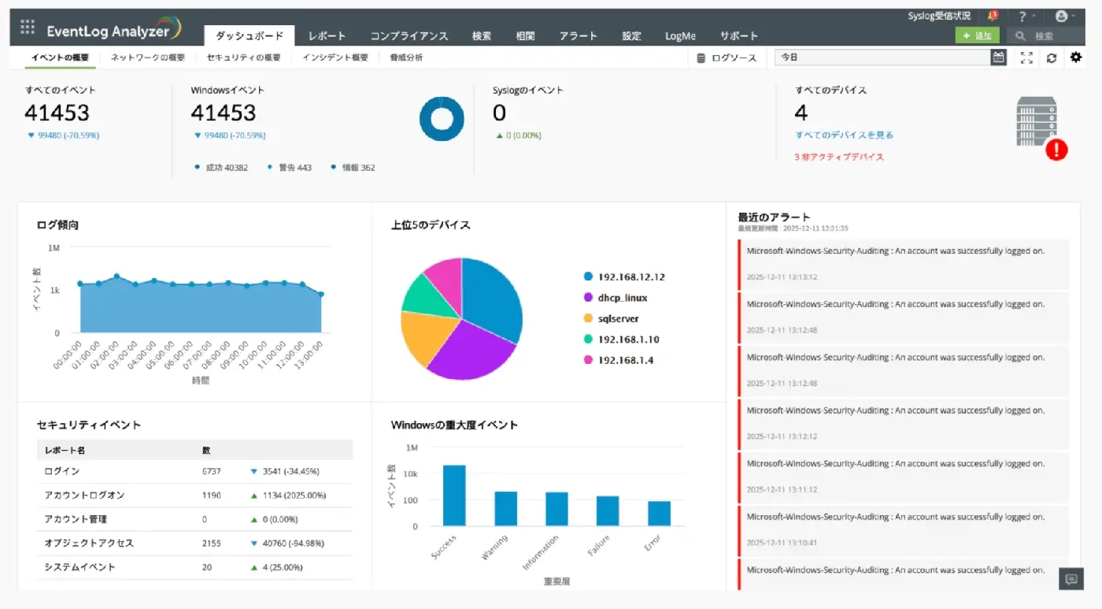Switch to the ダッシュボード tab
Viewport: 1102px width, 609px height.
[250, 36]
